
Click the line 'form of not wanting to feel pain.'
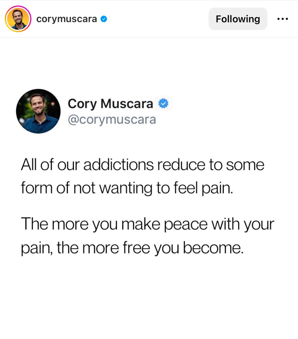coord(127,188)
